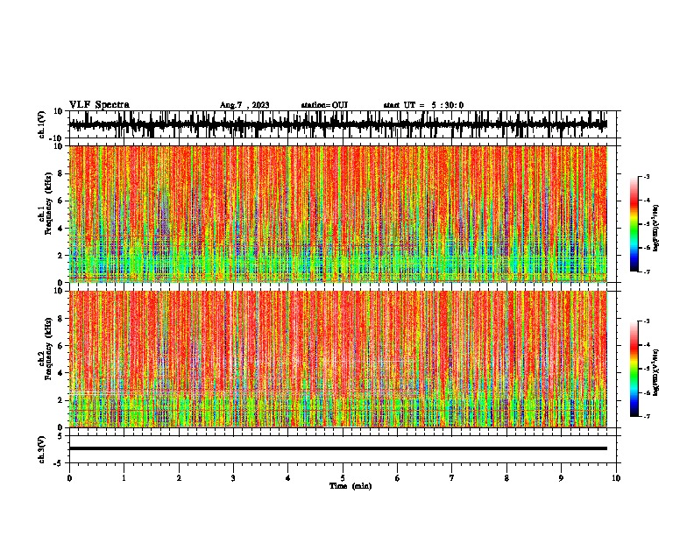Image resolution: width=694 pixels, height=536 pixels.
Task: Click the '-7' label on ch.2 colorbar
Action: coord(647,417)
